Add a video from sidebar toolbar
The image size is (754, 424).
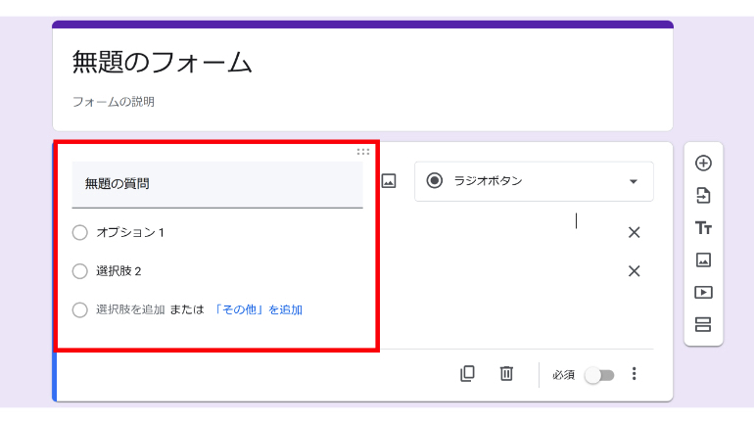coord(703,292)
